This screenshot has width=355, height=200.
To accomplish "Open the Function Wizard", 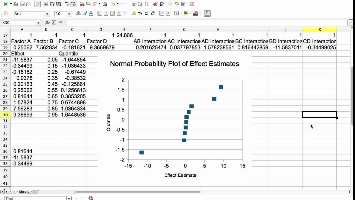I will coord(47,22).
